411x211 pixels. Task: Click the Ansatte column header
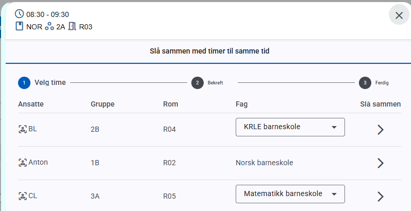point(30,104)
